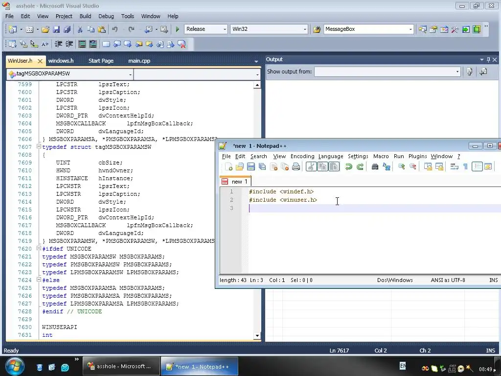
Task: Click Comment out selected lines icon
Action: pos(82,44)
